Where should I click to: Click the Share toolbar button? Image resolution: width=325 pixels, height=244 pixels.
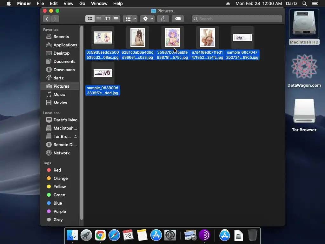pyautogui.click(x=163, y=19)
